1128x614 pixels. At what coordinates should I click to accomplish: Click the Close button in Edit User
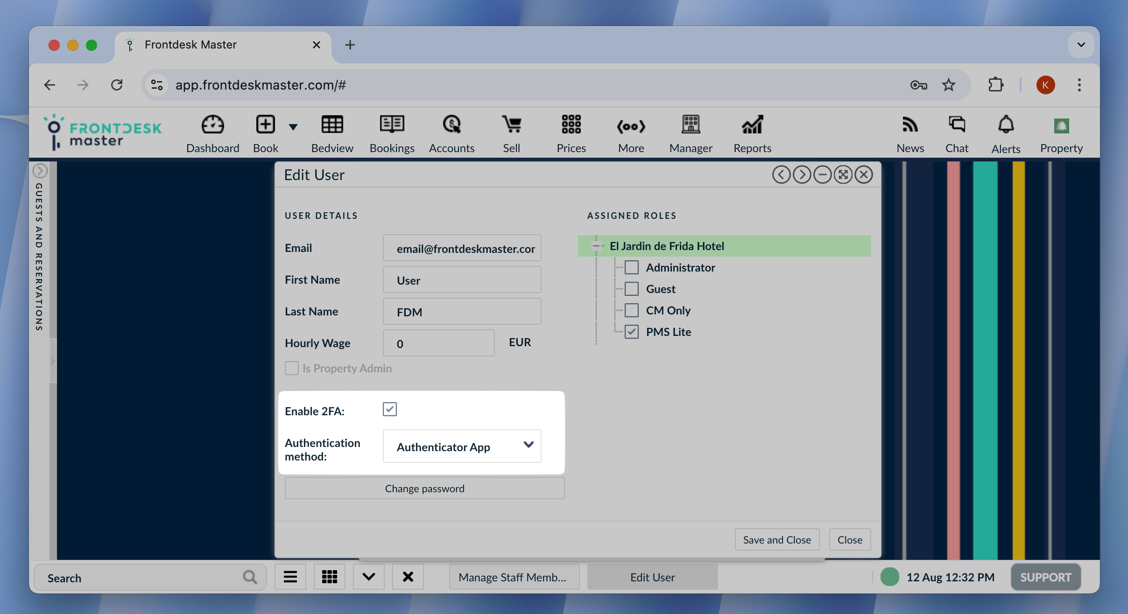click(850, 539)
